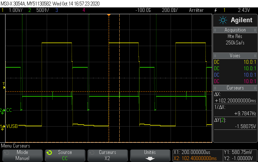258x162 pixels.
Task: Select channel 2 scale 500mV/
Action: pyautogui.click(x=43, y=10)
